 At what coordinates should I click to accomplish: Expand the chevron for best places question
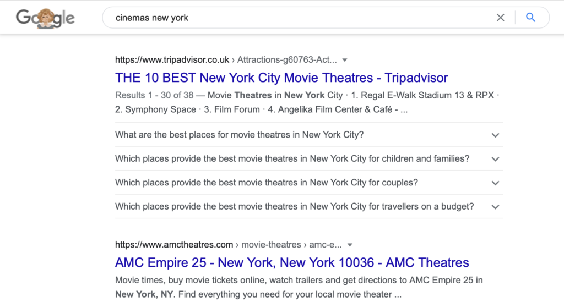pos(495,135)
